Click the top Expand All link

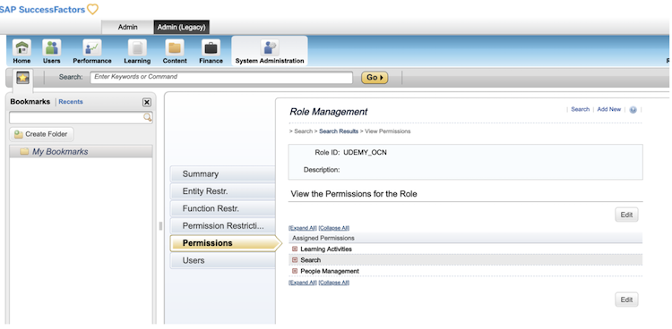(x=303, y=228)
